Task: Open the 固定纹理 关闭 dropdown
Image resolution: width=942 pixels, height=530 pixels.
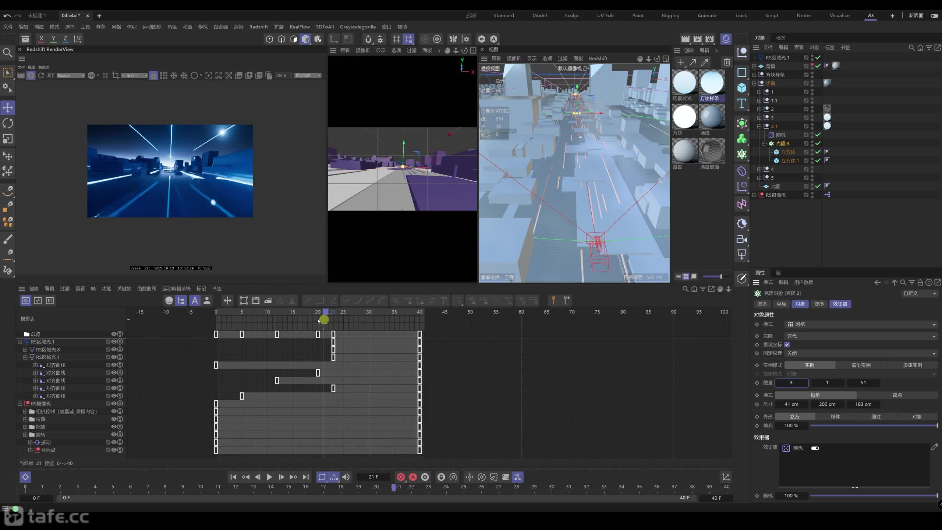Action: click(x=861, y=353)
